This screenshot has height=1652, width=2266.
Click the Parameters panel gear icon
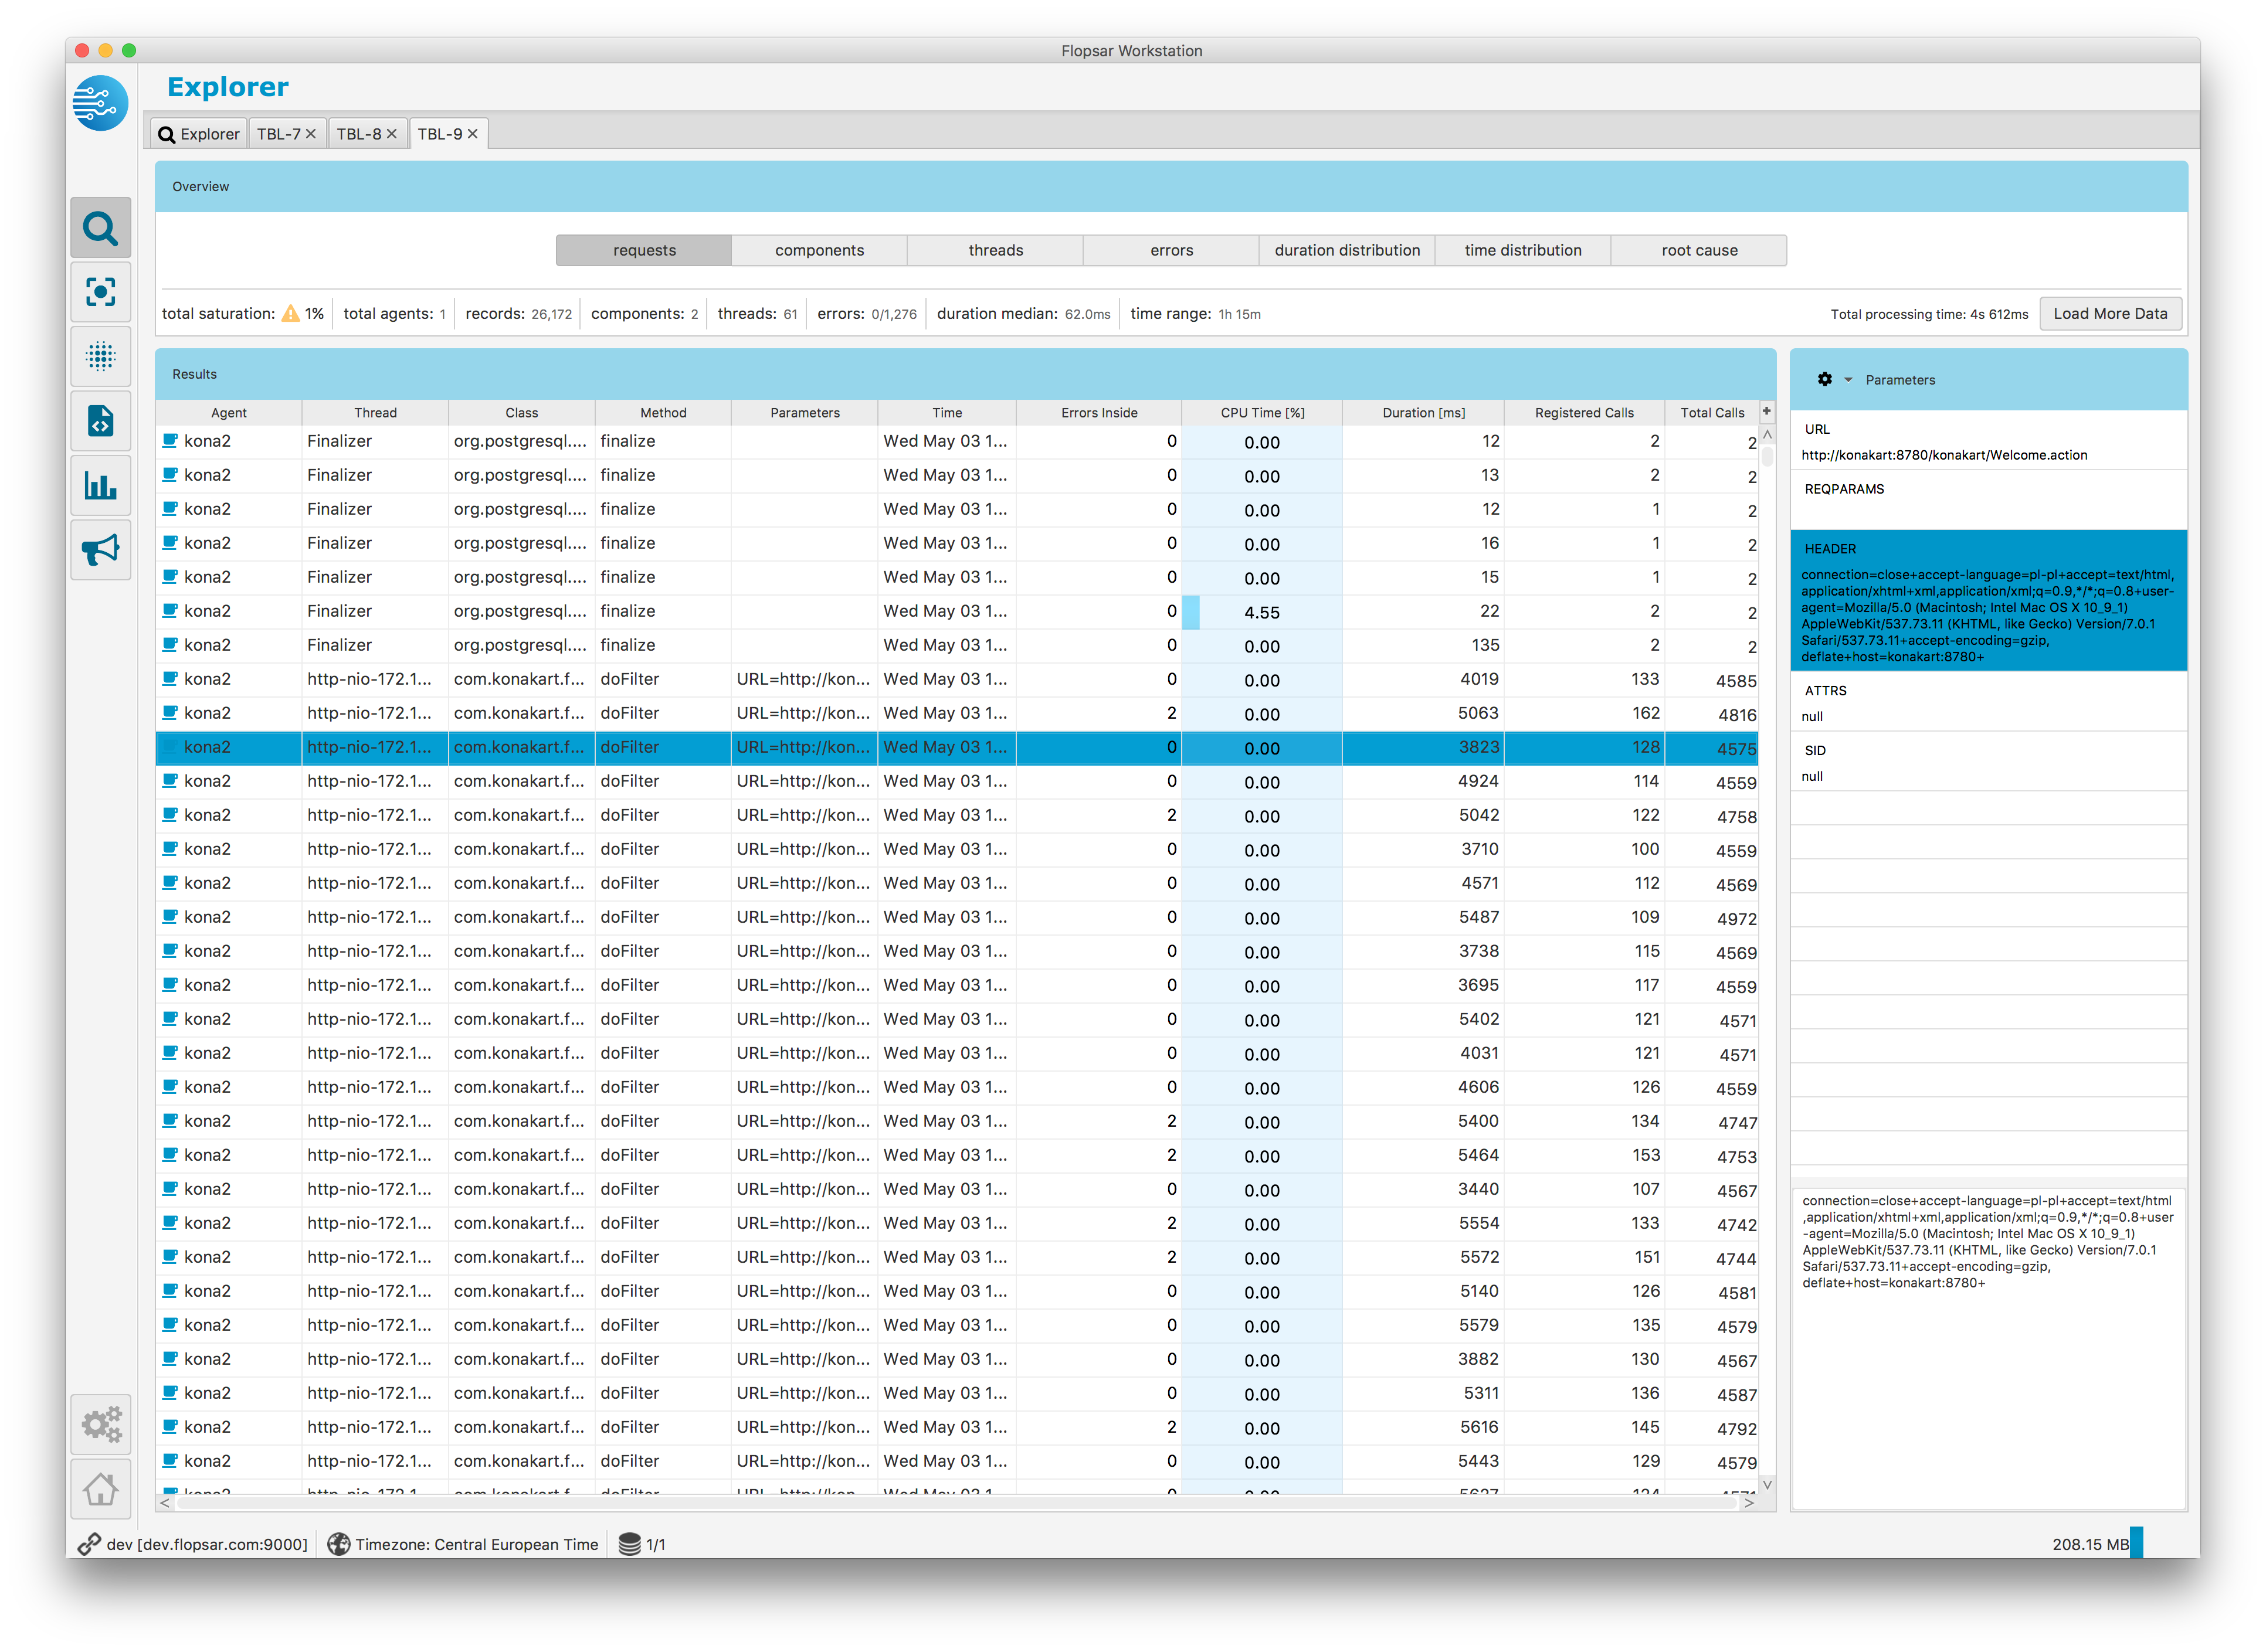pos(1825,380)
